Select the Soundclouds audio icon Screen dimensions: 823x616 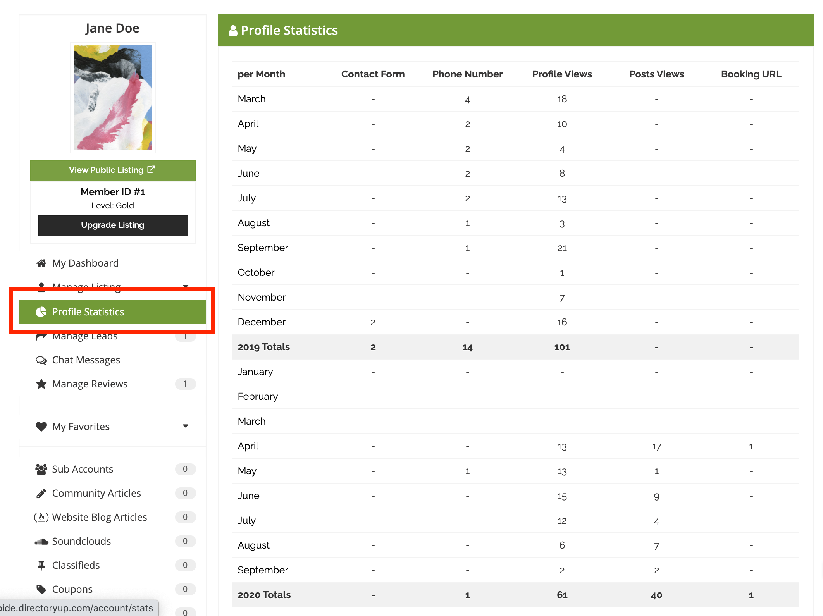(x=41, y=541)
